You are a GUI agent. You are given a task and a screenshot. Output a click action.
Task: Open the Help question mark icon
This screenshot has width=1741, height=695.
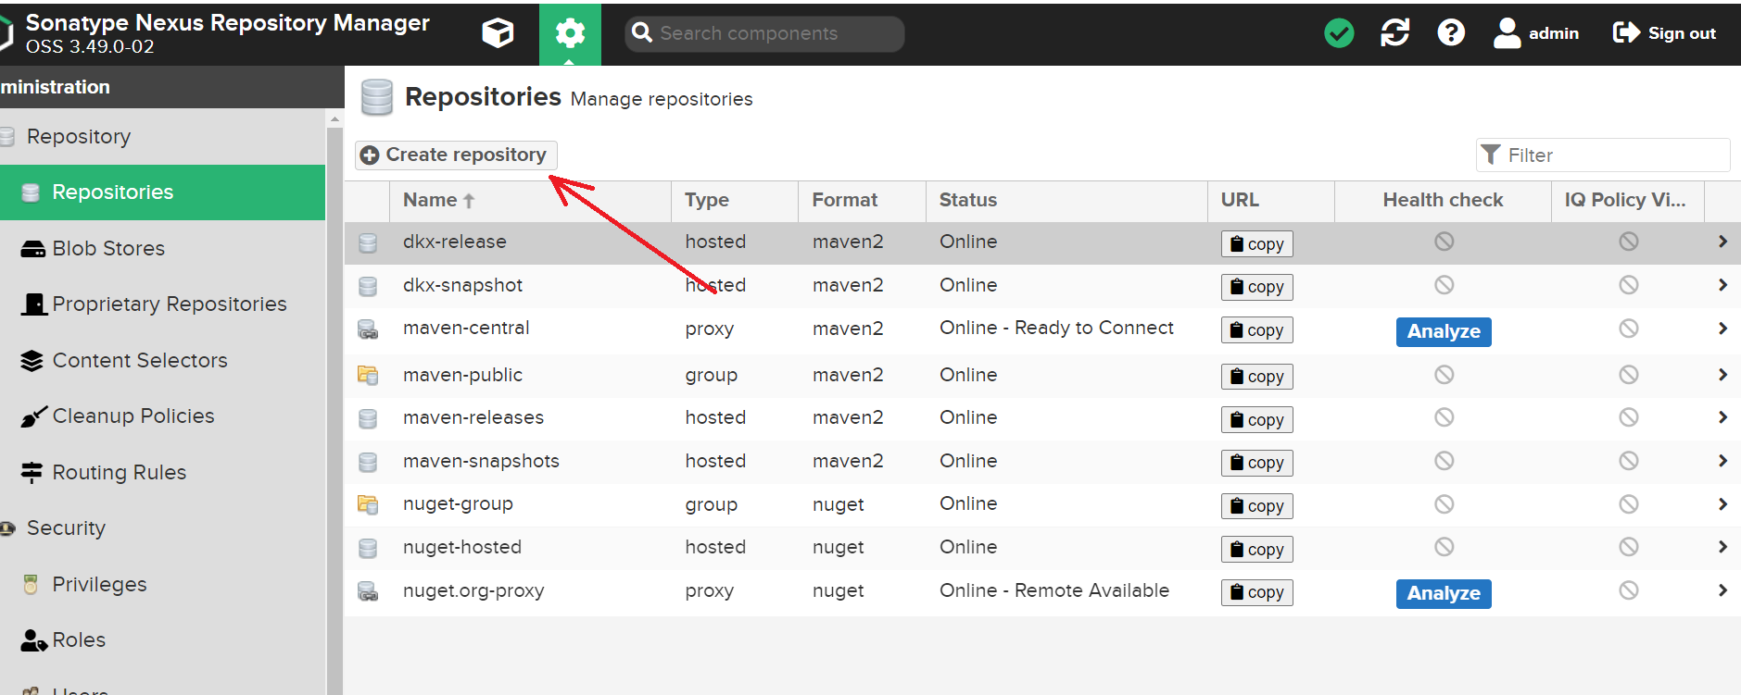(x=1451, y=33)
